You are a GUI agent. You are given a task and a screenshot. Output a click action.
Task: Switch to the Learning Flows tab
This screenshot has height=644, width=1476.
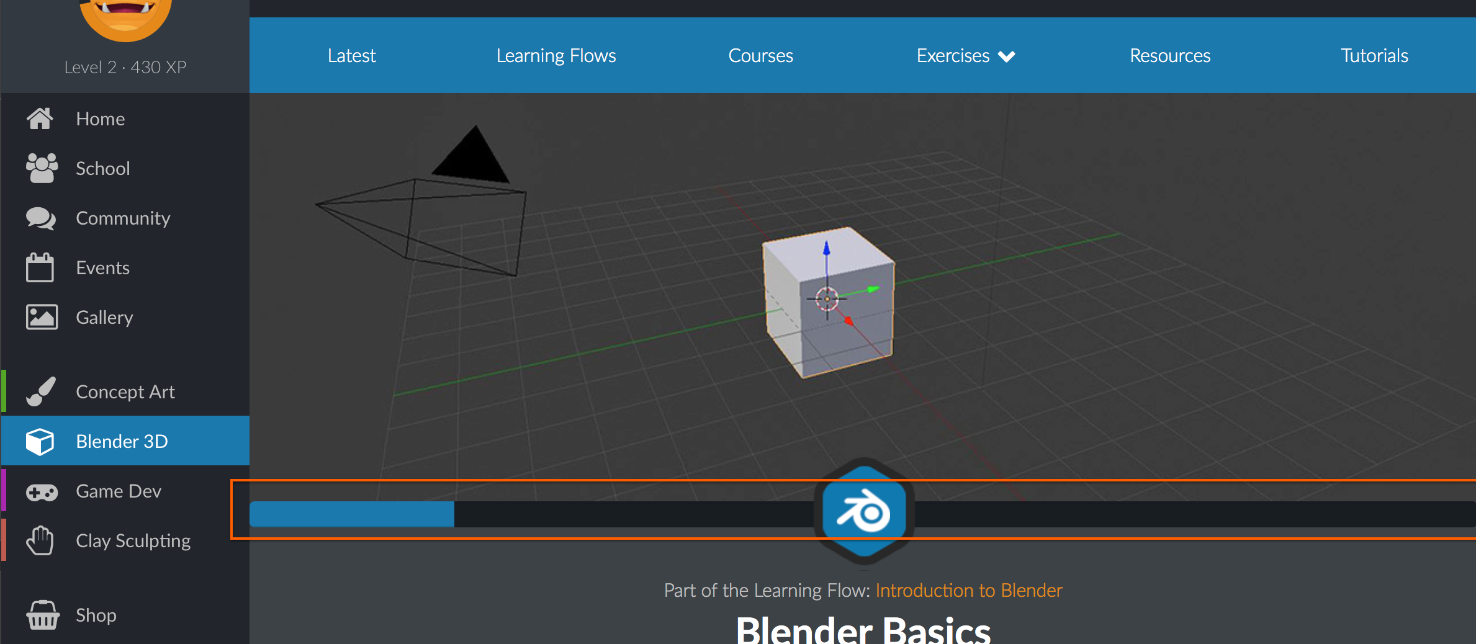[556, 56]
